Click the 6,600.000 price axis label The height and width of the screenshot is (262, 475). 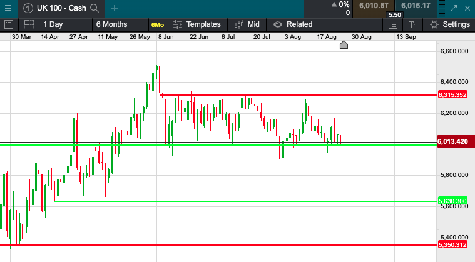[454, 51]
